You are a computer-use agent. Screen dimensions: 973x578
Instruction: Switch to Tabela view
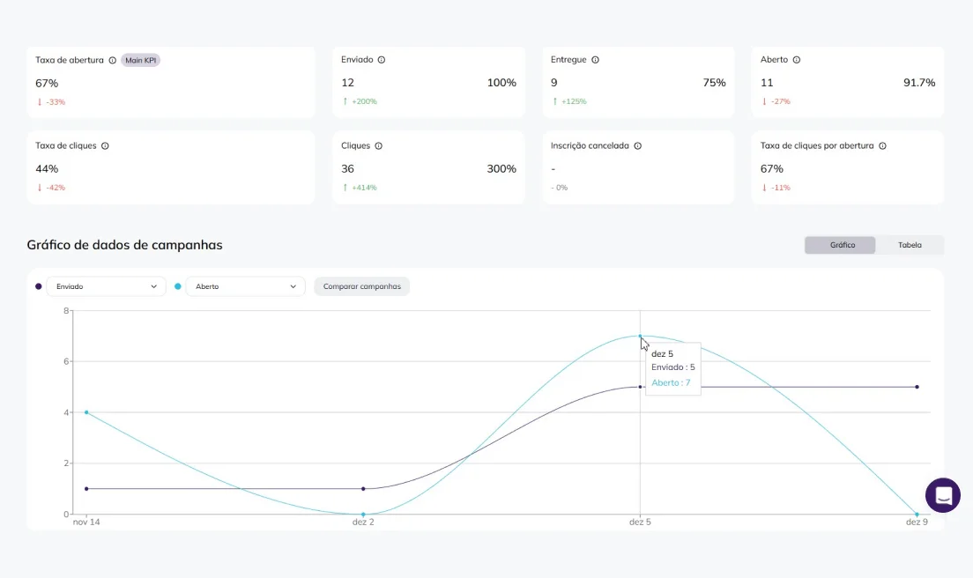tap(910, 245)
